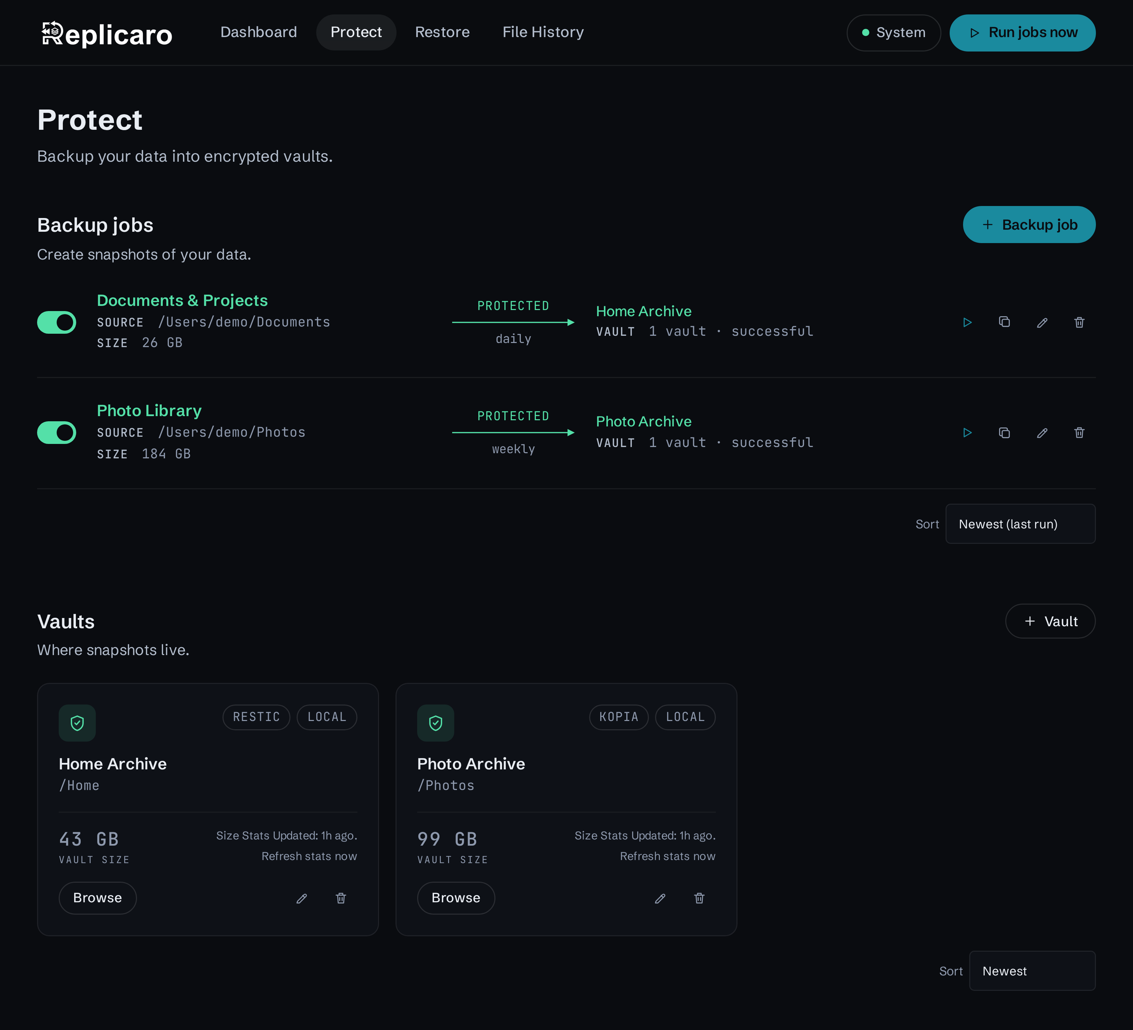Viewport: 1133px width, 1030px height.
Task: Click Photo Archive shield icon
Action: tap(436, 723)
